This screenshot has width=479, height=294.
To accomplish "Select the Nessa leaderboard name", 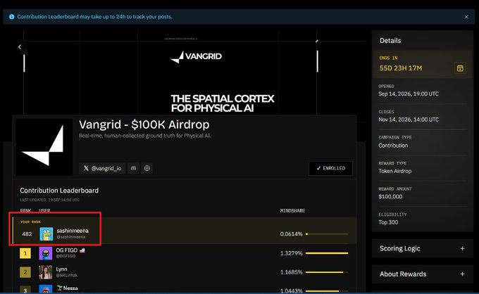I will [70, 288].
